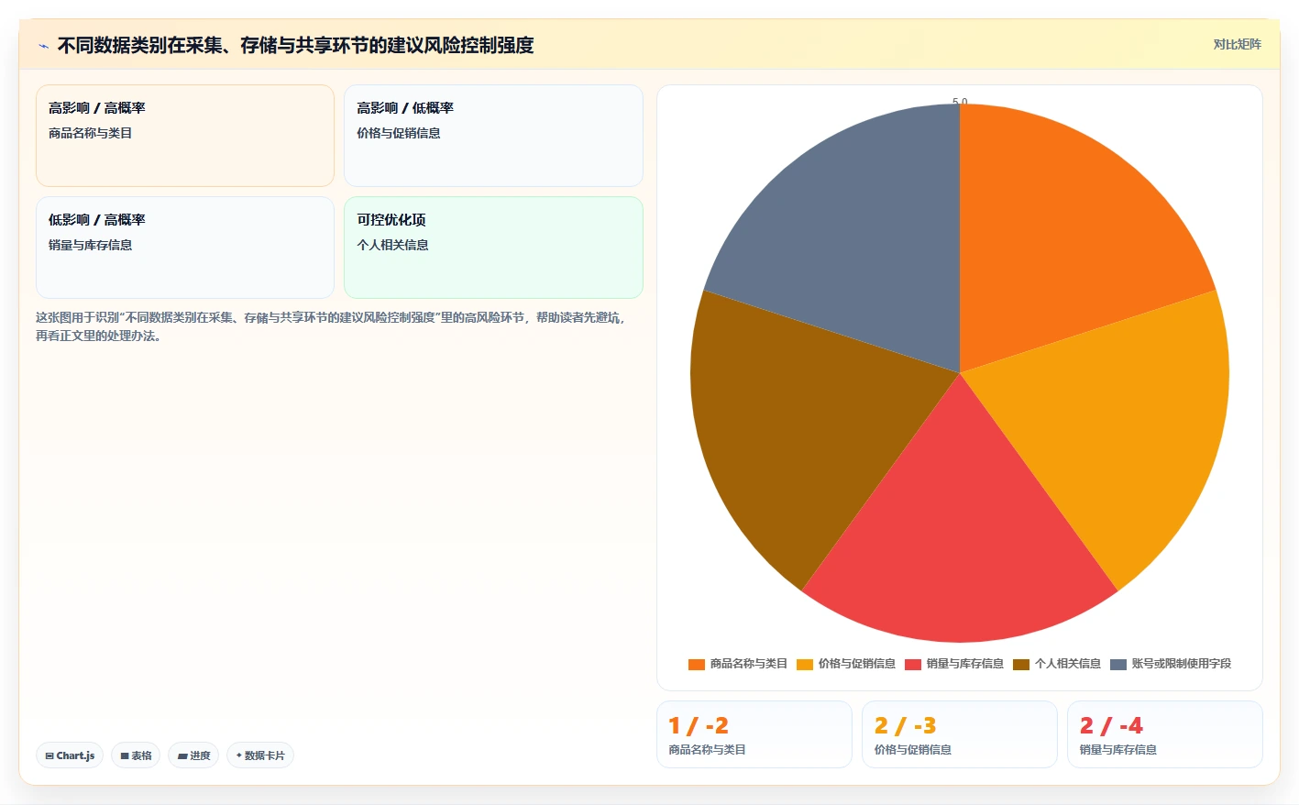Click the Chart.js tag chip

click(x=70, y=755)
